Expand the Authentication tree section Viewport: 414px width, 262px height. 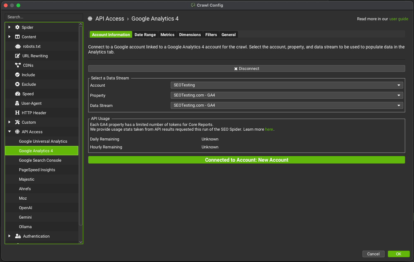coord(9,236)
